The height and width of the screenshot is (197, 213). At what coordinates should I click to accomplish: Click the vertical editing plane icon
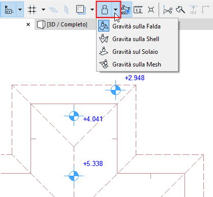click(67, 10)
